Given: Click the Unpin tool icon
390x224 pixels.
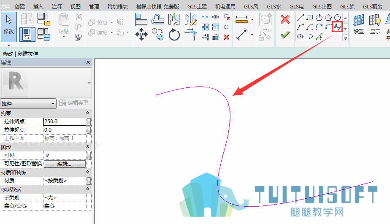Looking at the screenshot, I should (x=226, y=17).
